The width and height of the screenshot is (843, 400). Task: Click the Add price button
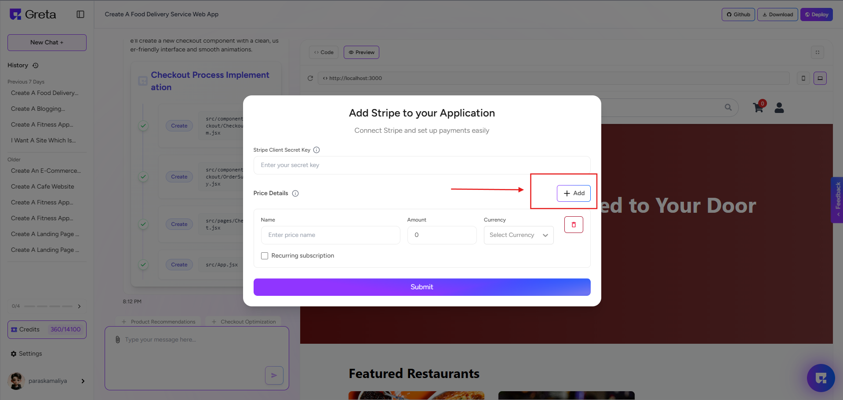(574, 193)
